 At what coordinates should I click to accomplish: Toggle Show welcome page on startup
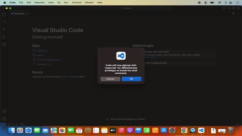[x=107, y=119]
